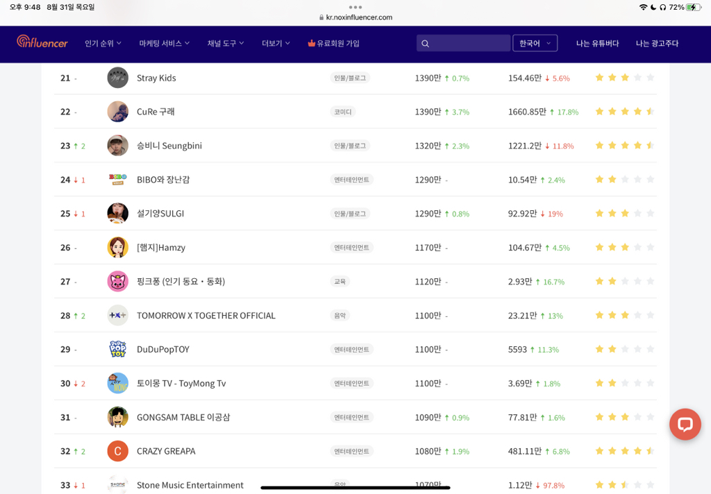
Task: Open 핑크퐁 pink fox avatar
Action: (x=118, y=282)
